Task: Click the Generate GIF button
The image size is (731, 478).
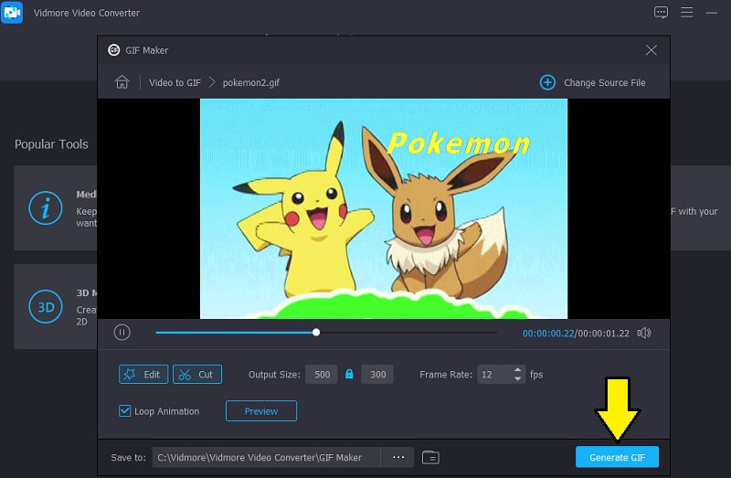Action: [x=617, y=457]
